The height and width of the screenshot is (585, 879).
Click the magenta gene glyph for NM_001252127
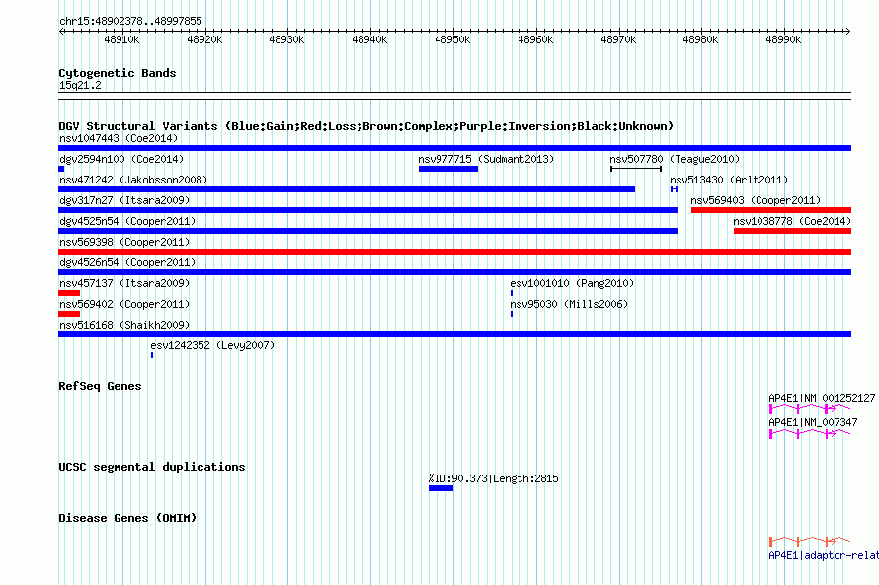click(x=810, y=409)
